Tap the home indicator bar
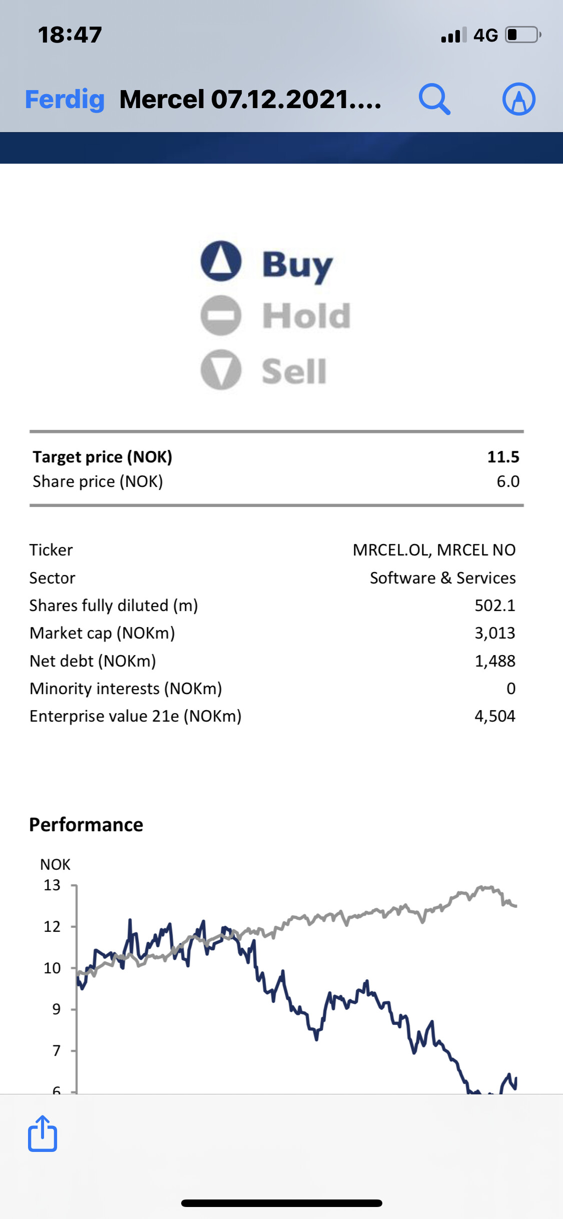The width and height of the screenshot is (563, 1219). tap(282, 1203)
